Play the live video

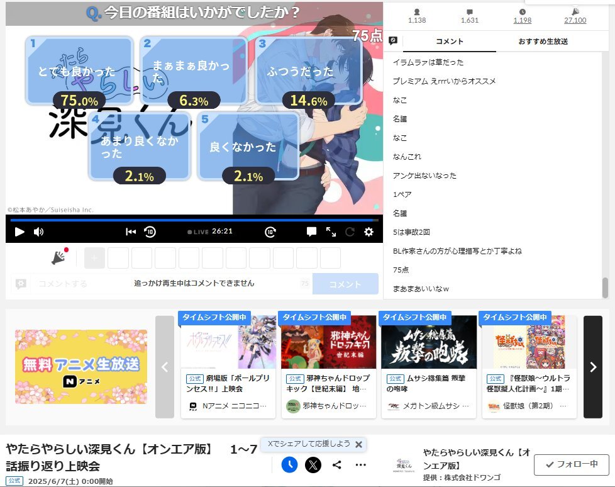pos(19,232)
